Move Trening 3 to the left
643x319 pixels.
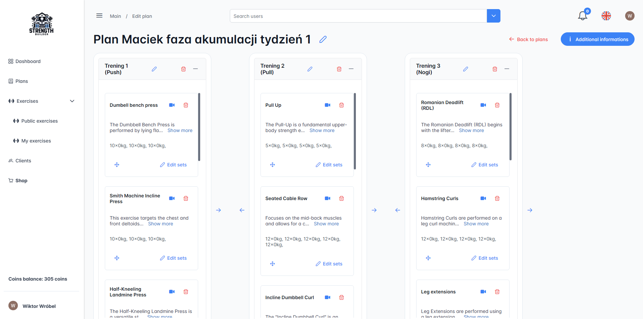(x=398, y=210)
